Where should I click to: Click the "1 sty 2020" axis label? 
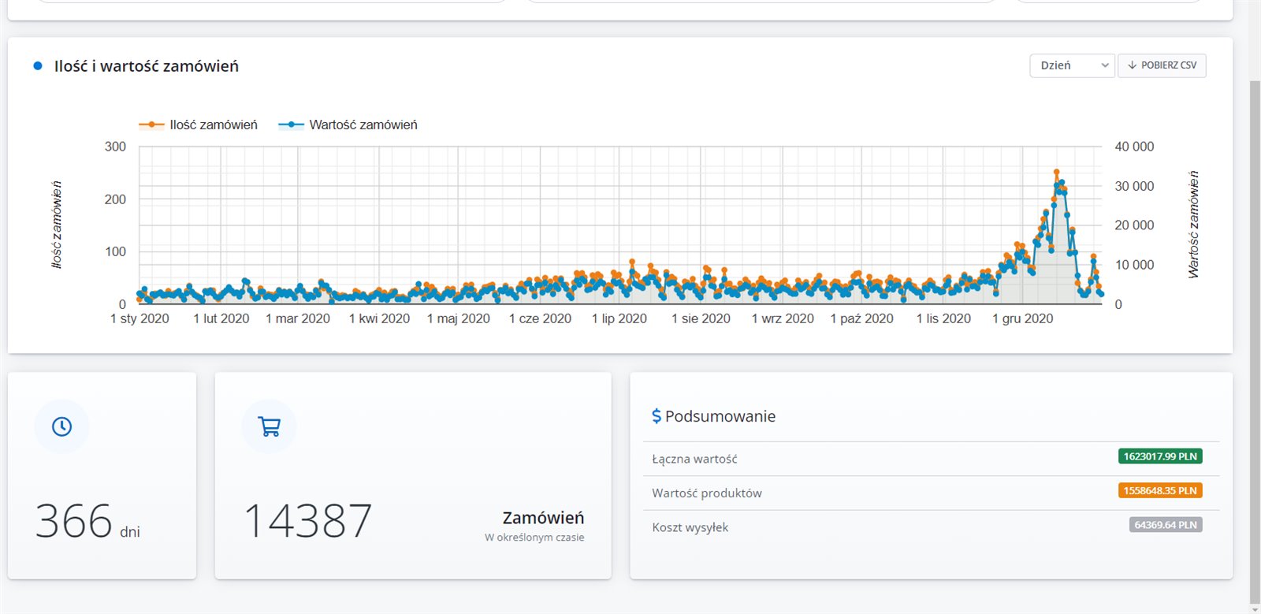point(139,318)
